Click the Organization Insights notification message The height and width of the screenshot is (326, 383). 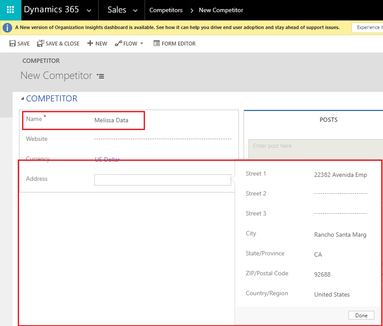point(177,27)
